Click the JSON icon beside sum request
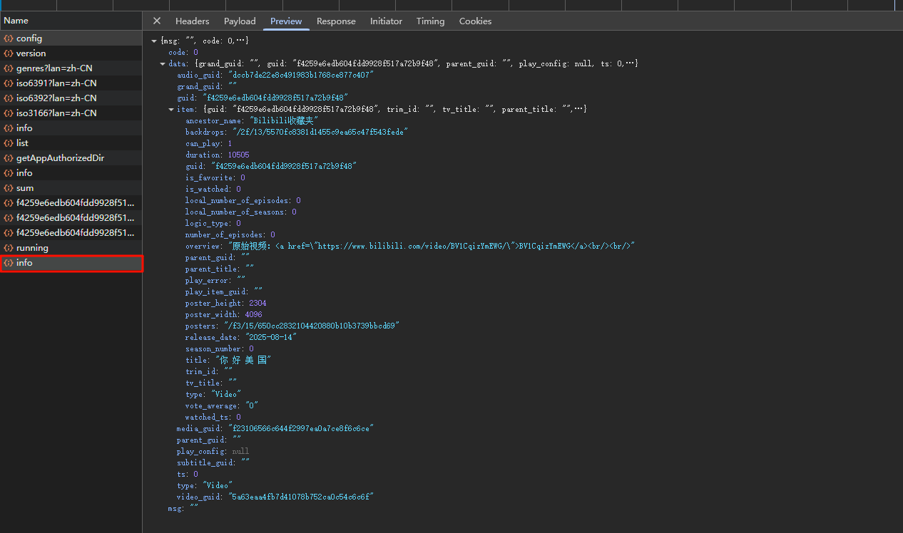Viewport: 903px width, 533px height. [x=9, y=188]
